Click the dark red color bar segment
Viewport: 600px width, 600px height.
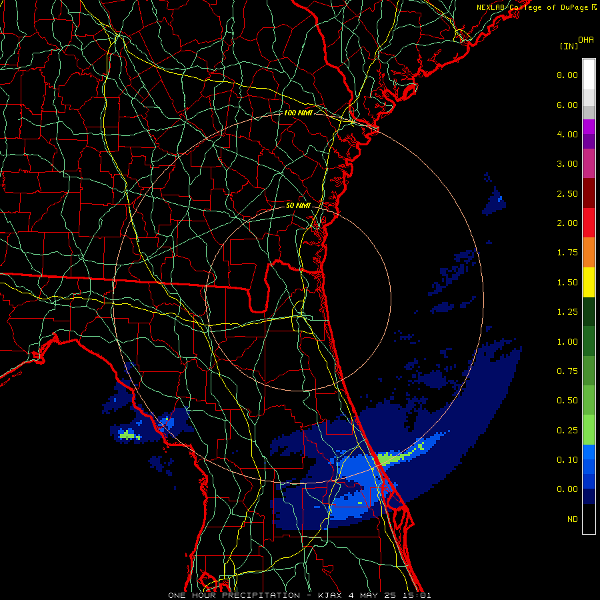589,193
